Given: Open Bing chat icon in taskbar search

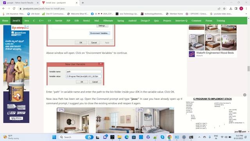Looking at the screenshot, I should [x=89, y=137].
